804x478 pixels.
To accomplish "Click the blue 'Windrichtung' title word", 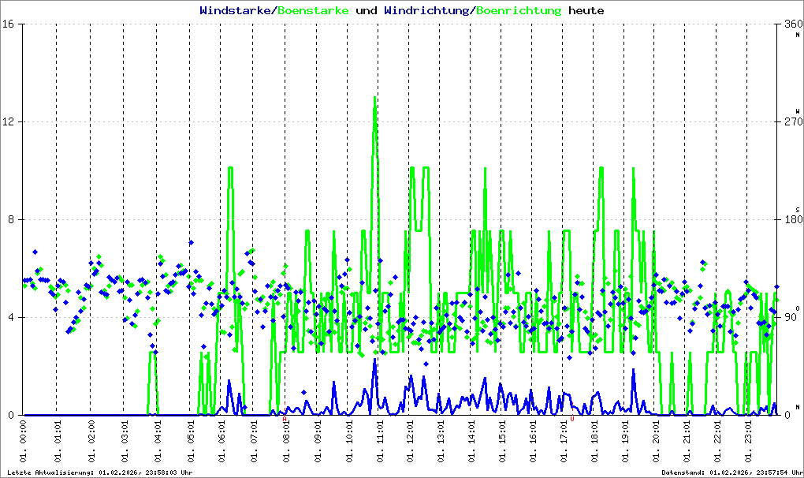I will pyautogui.click(x=426, y=10).
